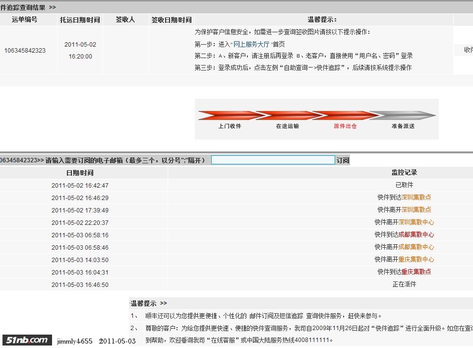Image resolution: width=473 pixels, height=348 pixels.
Task: Select the 正在派件 record
Action: point(404,284)
